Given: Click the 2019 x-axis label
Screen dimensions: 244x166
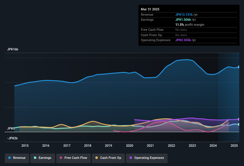Looking at the screenshot, I should [108, 146].
